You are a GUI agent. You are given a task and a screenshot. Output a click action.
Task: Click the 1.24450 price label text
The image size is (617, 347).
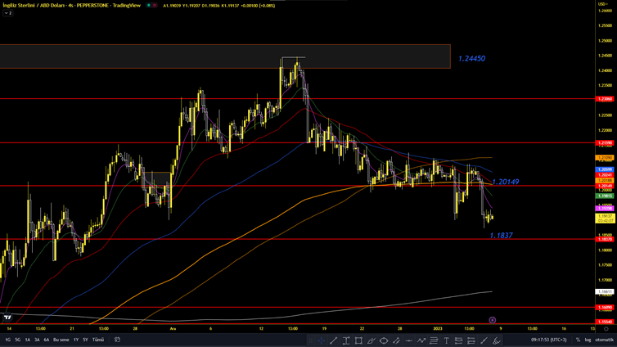click(x=471, y=59)
